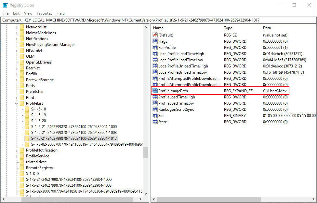317x203 pixels.
Task: Click the tree pane vertical scrollbar thumb
Action: pyautogui.click(x=146, y=152)
